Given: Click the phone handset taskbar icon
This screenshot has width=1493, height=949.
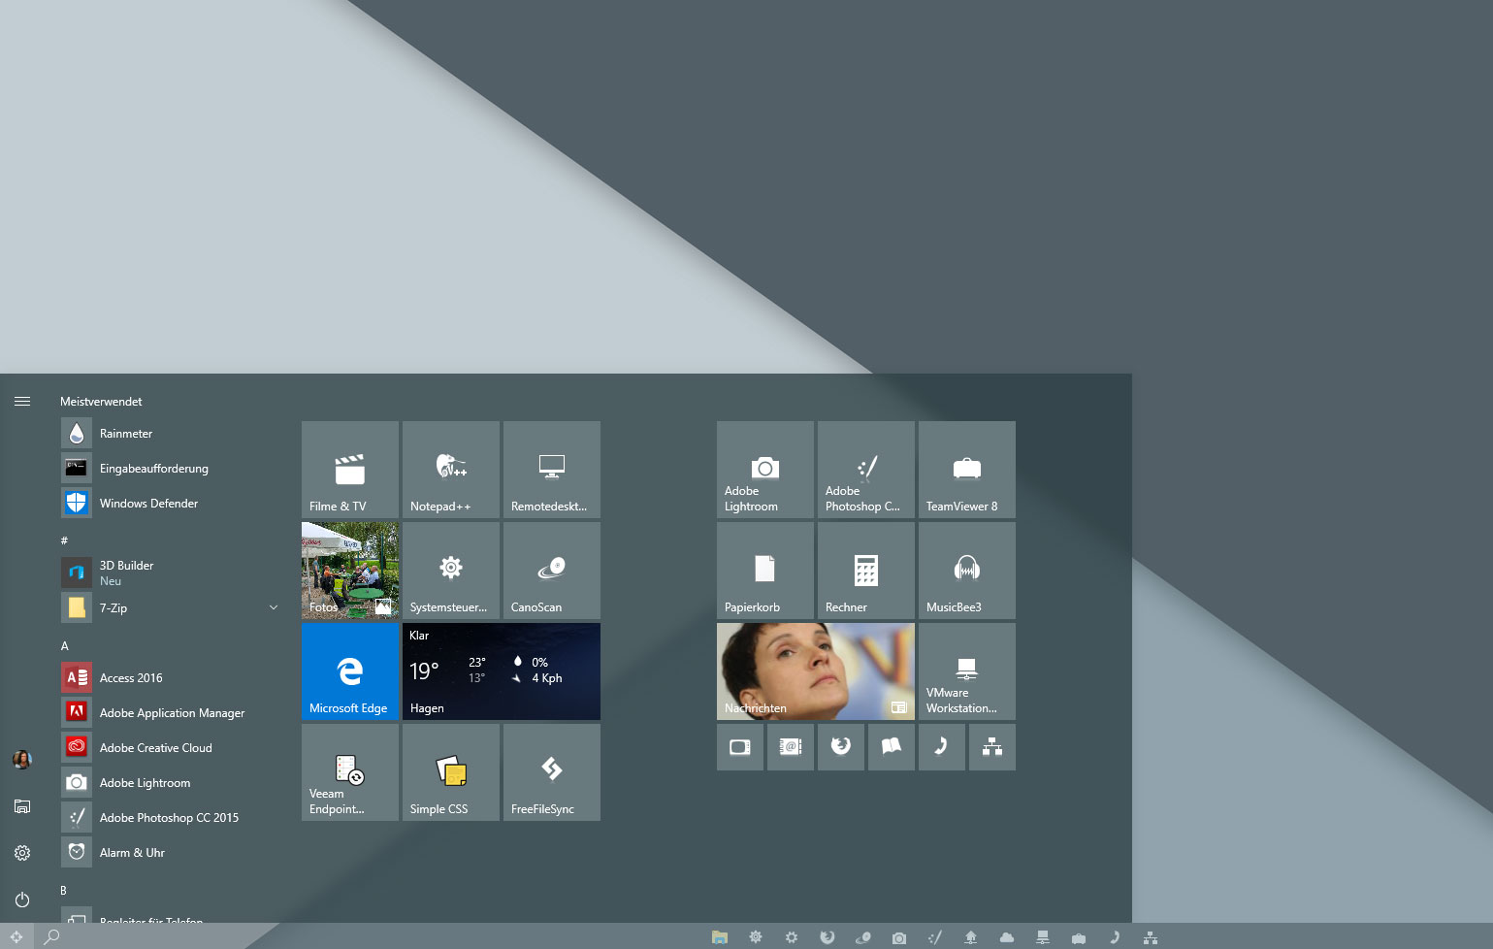Looking at the screenshot, I should coord(1115,937).
